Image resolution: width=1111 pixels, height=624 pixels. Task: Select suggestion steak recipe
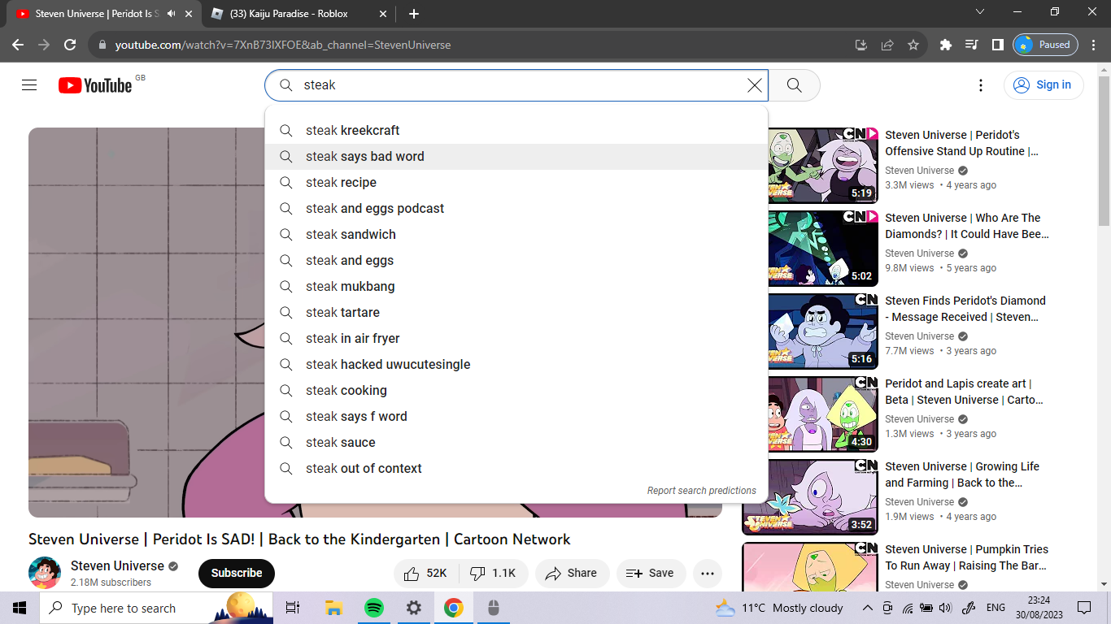[516, 183]
